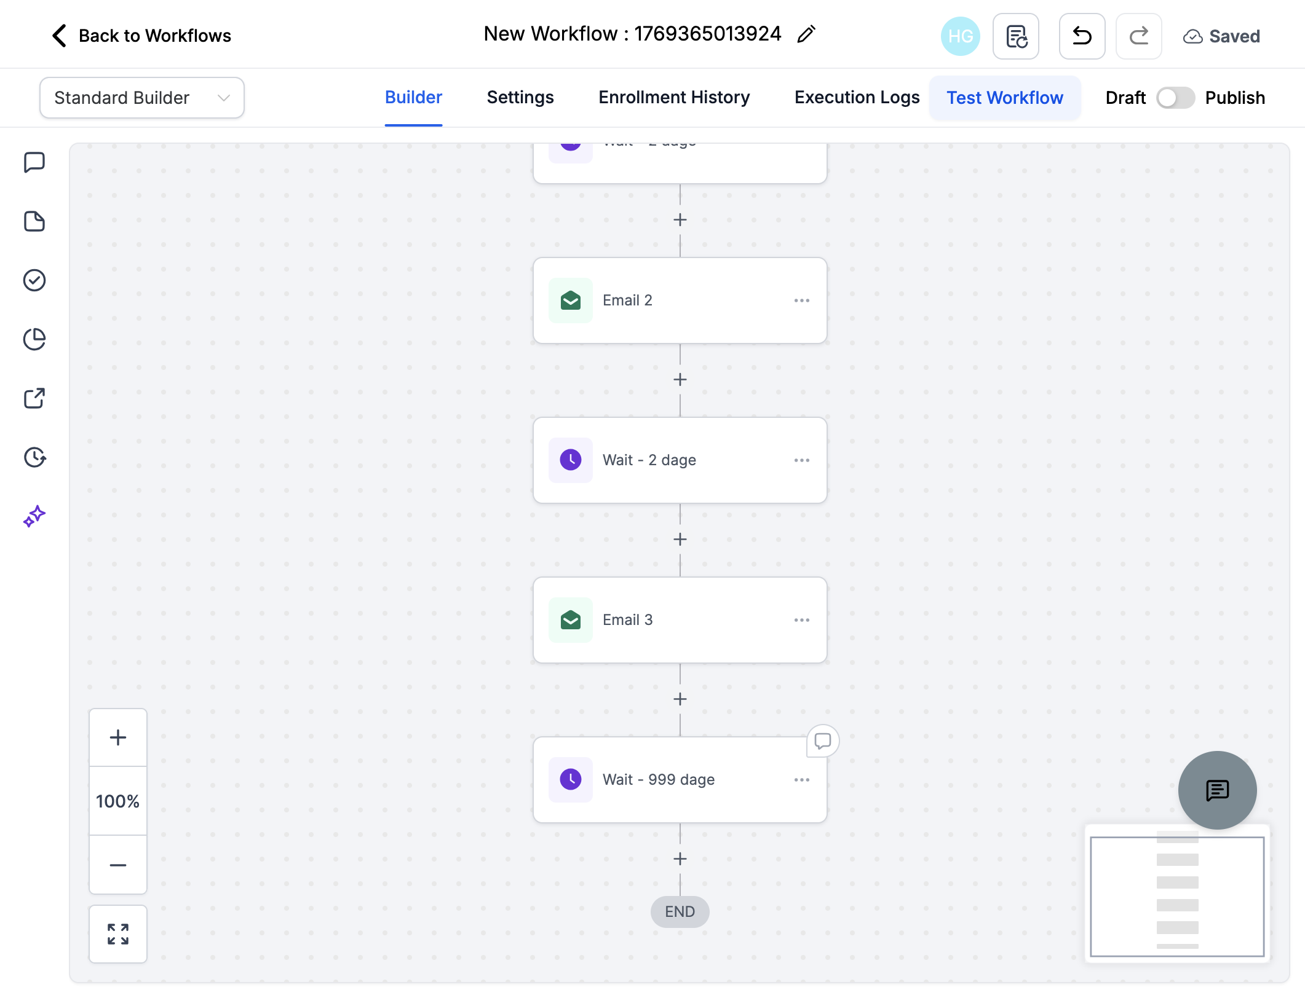Open the clock history sidebar icon

click(34, 457)
